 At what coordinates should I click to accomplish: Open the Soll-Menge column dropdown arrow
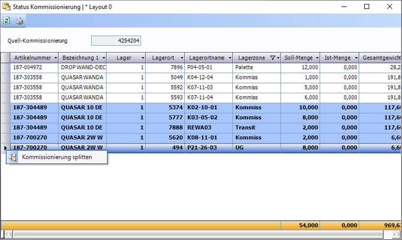[x=316, y=58]
